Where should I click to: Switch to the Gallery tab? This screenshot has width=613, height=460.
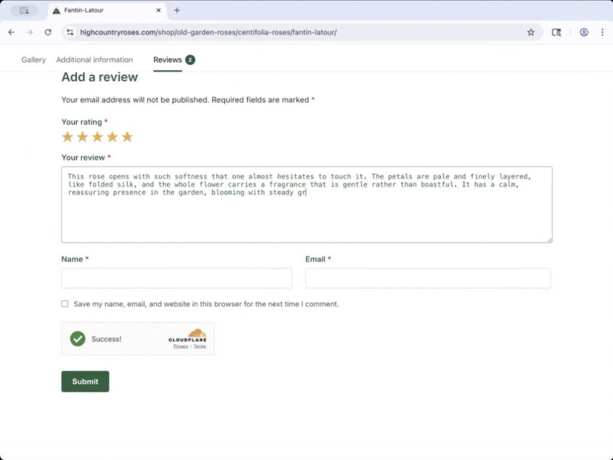[x=34, y=60]
